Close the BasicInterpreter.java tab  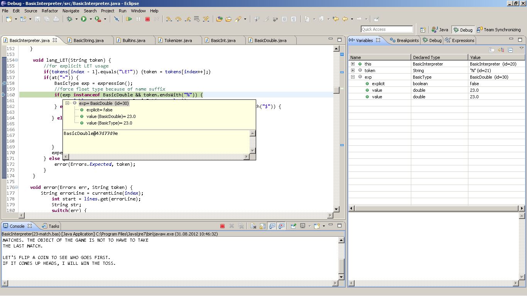[55, 40]
